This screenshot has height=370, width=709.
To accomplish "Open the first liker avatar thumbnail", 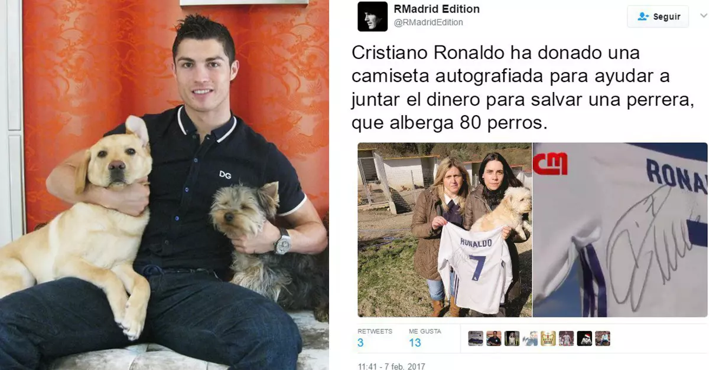I will tap(476, 338).
